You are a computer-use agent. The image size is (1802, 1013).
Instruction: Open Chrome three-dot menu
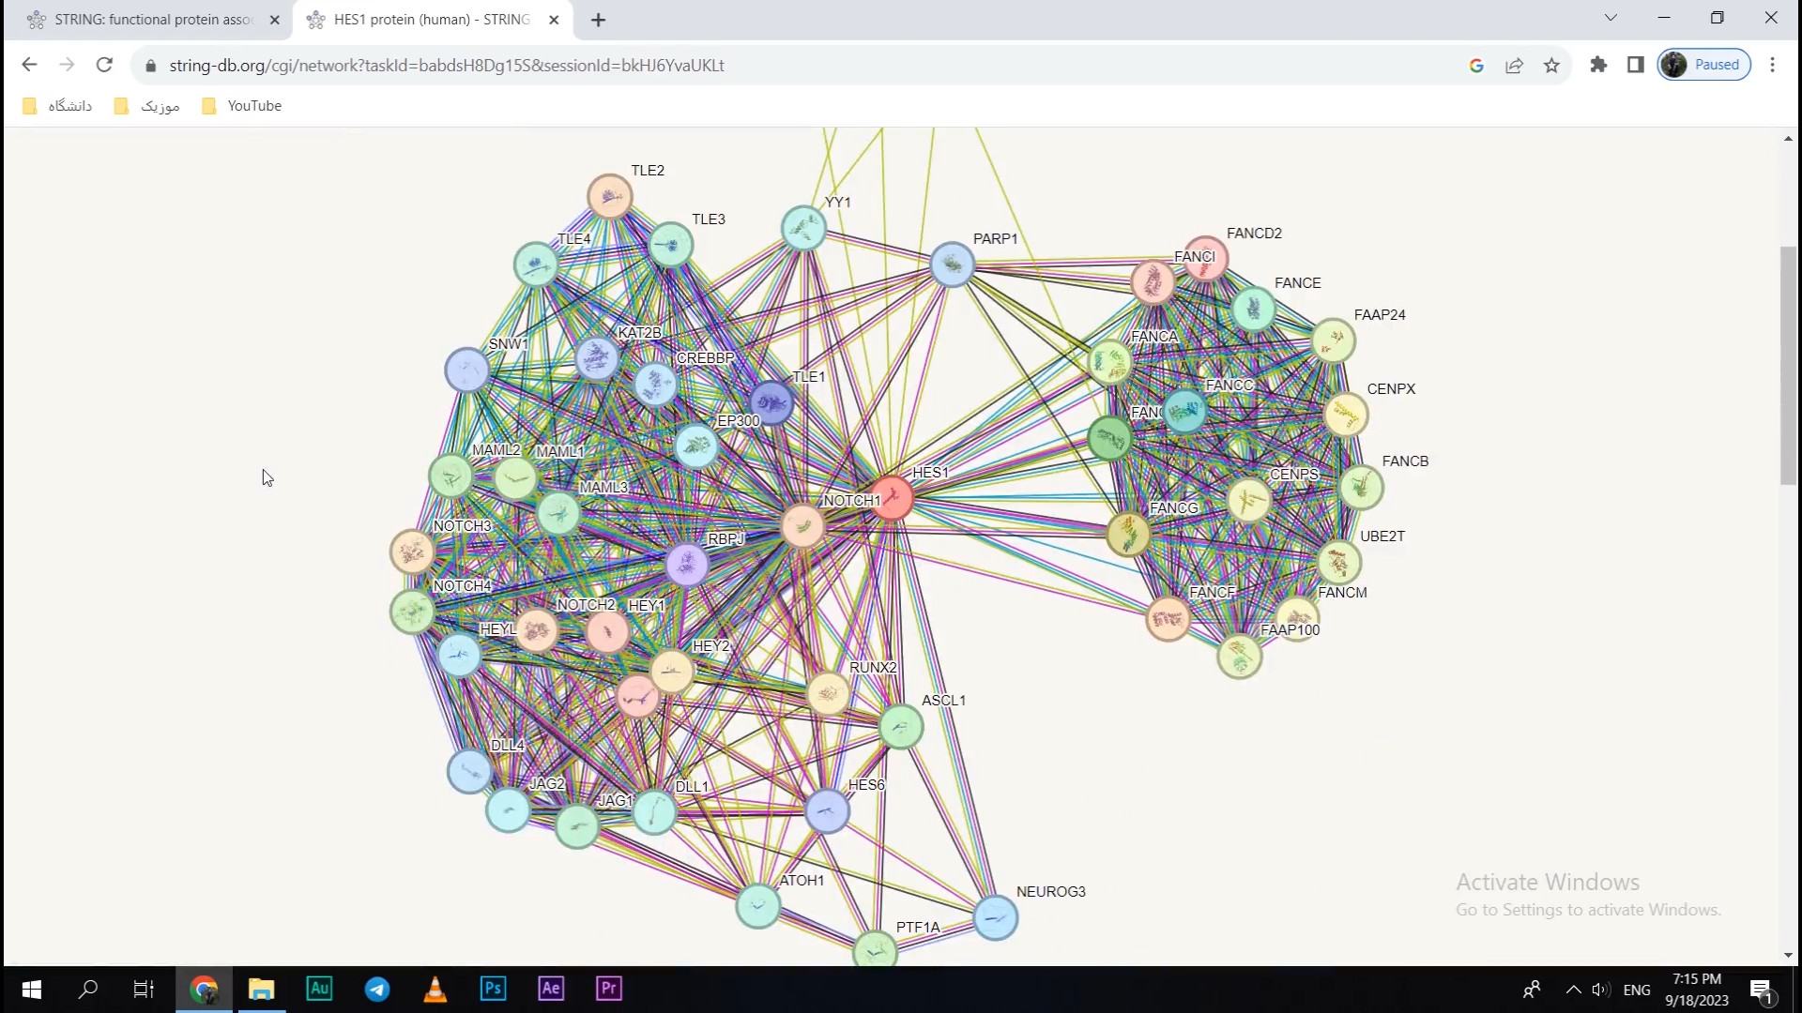coord(1772,66)
